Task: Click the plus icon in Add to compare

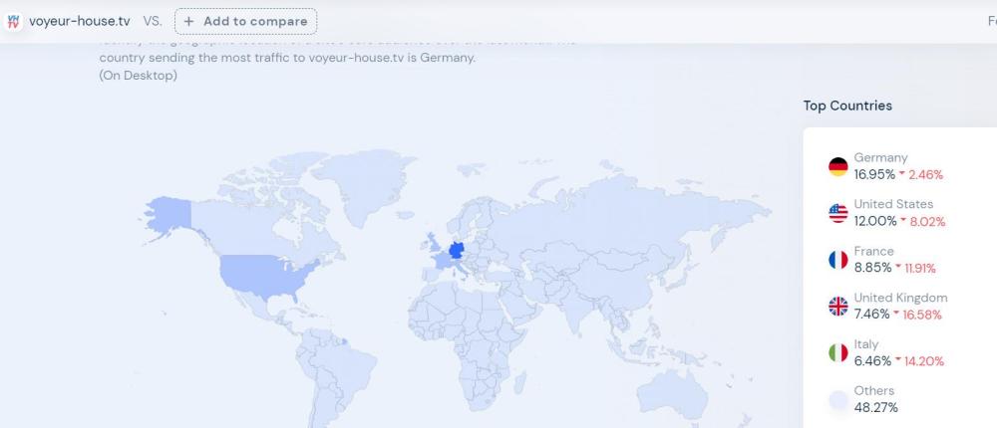Action: click(x=189, y=21)
